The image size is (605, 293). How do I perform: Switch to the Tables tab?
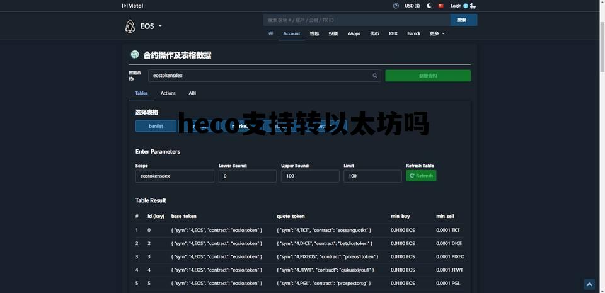point(141,93)
